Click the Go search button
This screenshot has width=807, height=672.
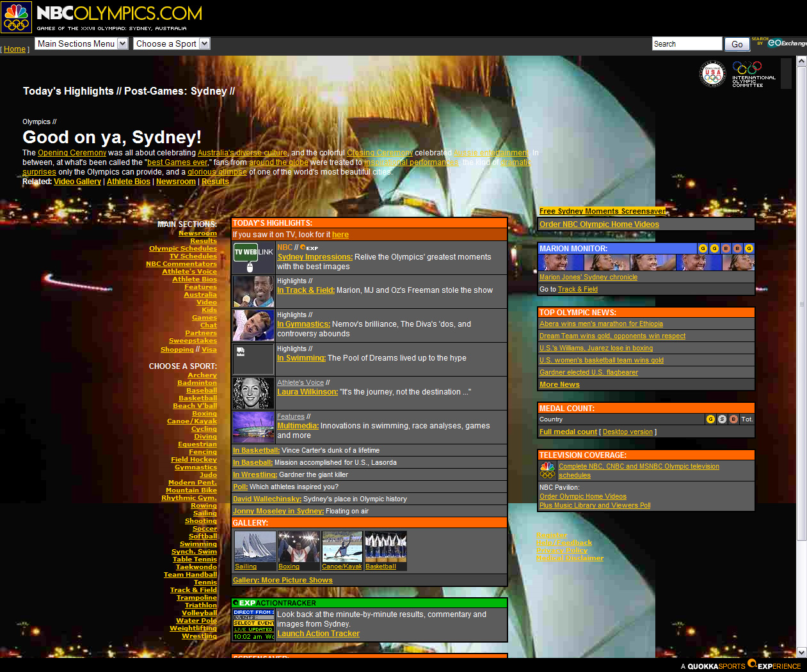click(737, 44)
